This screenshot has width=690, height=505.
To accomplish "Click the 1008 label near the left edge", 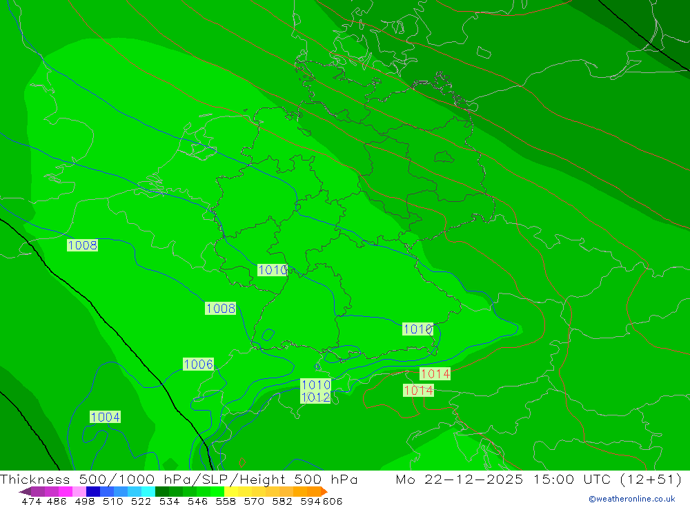I will (x=82, y=245).
